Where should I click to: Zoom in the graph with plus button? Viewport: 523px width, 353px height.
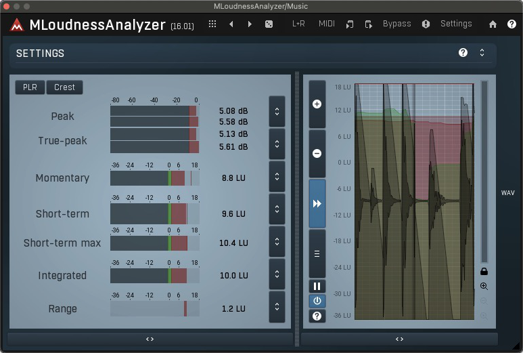317,104
